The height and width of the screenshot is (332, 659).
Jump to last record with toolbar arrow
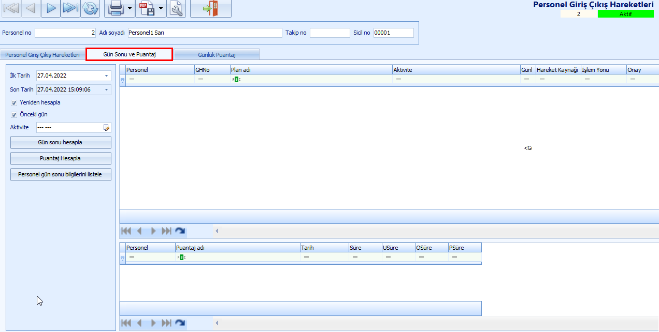tap(70, 8)
